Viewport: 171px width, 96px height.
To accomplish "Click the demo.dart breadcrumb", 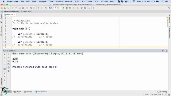I will tap(26, 11).
